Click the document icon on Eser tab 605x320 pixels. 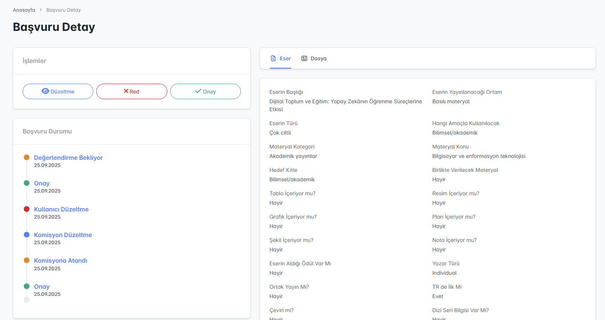click(273, 58)
